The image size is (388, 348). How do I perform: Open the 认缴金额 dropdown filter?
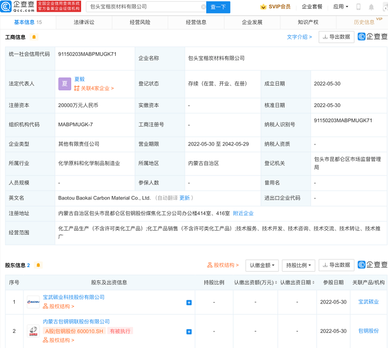tap(262, 265)
